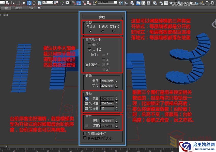The width and height of the screenshot is (216, 152).
Task: Uncheck the 支撑梁 checkbox
Action: tap(89, 50)
